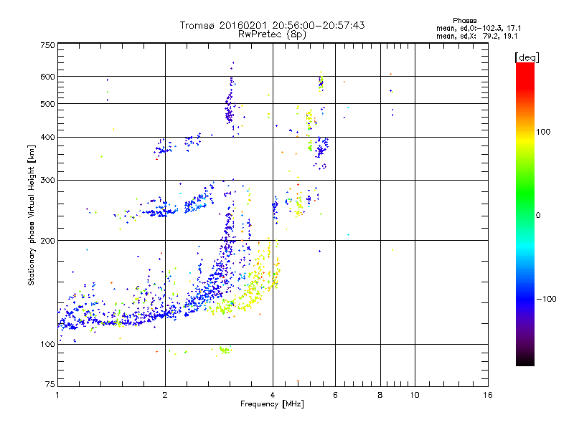
Task: Click the plot title 'Tromsø 20160201 20:56:00-20:57:43'
Action: click(x=272, y=25)
